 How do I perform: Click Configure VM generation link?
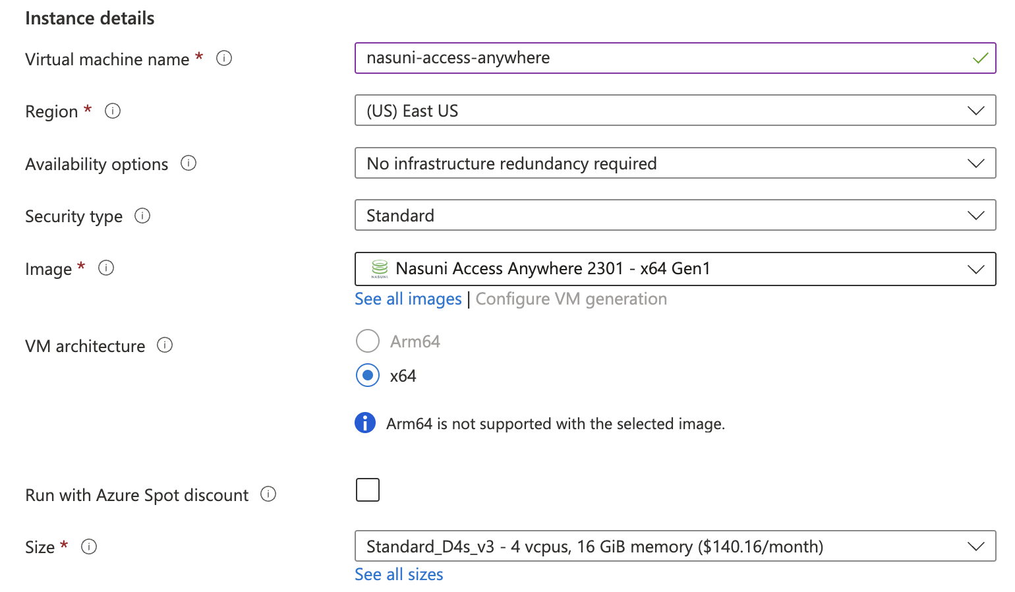(571, 299)
